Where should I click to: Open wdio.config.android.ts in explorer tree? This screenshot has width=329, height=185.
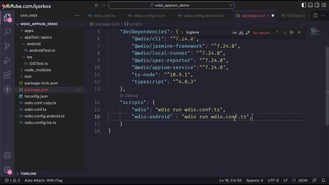(45, 116)
